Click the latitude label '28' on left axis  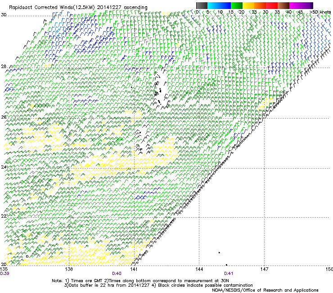4,67
